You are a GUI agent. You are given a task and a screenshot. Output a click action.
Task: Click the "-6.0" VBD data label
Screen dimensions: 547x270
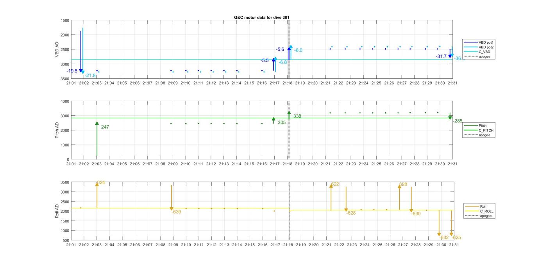pos(298,50)
